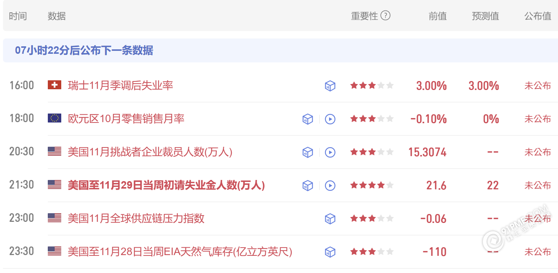Open the importance help question mark icon

386,16
